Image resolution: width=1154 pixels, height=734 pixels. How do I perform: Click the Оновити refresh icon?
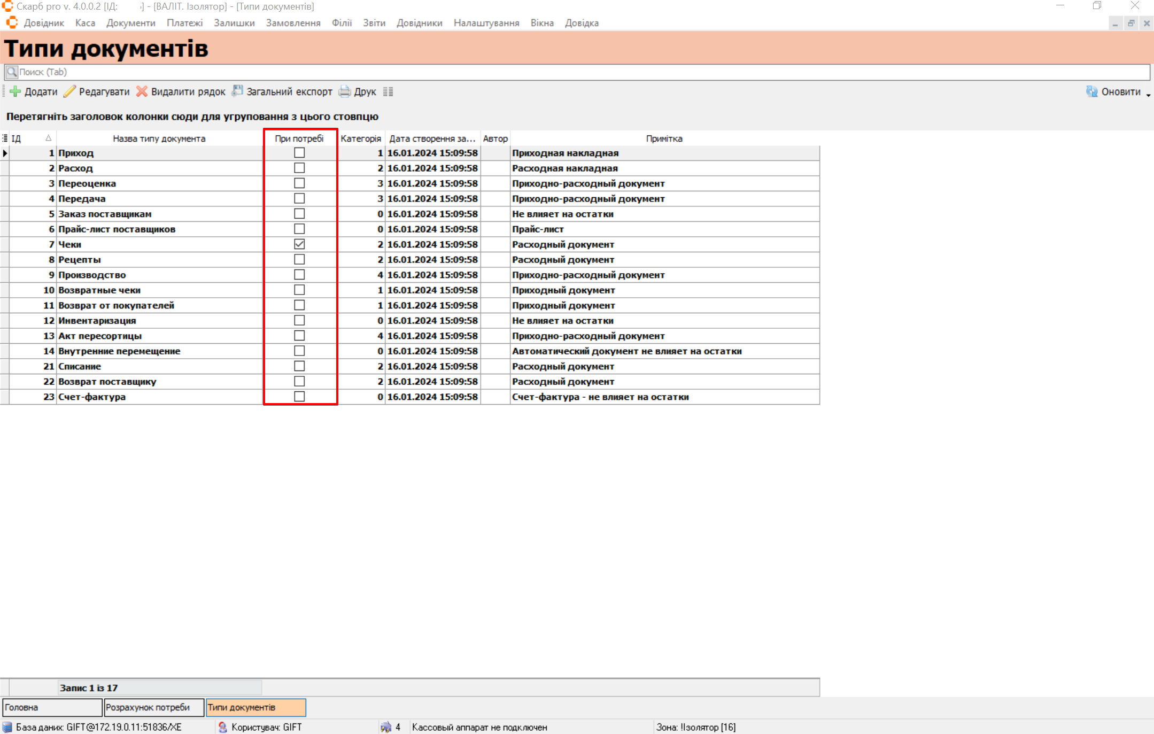(x=1091, y=91)
